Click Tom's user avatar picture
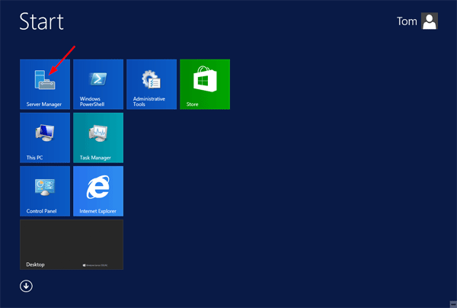457x308 pixels. [430, 22]
